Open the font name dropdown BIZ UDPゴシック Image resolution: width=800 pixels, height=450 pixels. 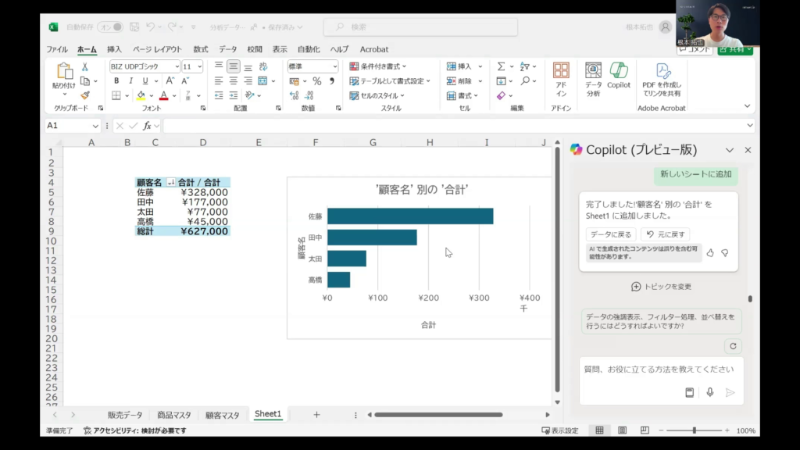[177, 67]
